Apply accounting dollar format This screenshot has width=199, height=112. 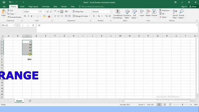point(94,16)
